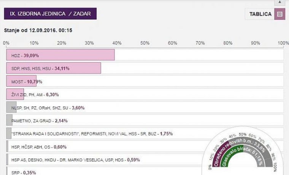The image size is (289, 175).
Task: Select the HSP AS, DESNO, HKDU row
Action: (145, 159)
